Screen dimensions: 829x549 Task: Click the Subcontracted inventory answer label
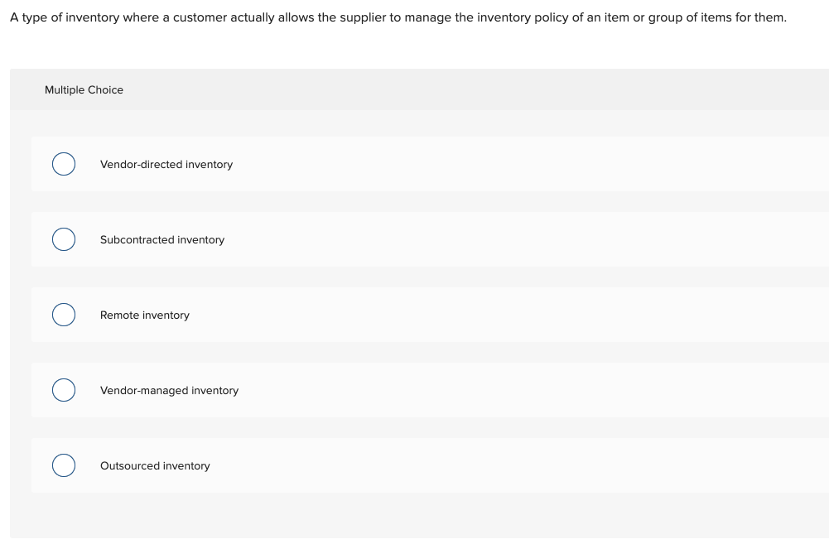162,239
